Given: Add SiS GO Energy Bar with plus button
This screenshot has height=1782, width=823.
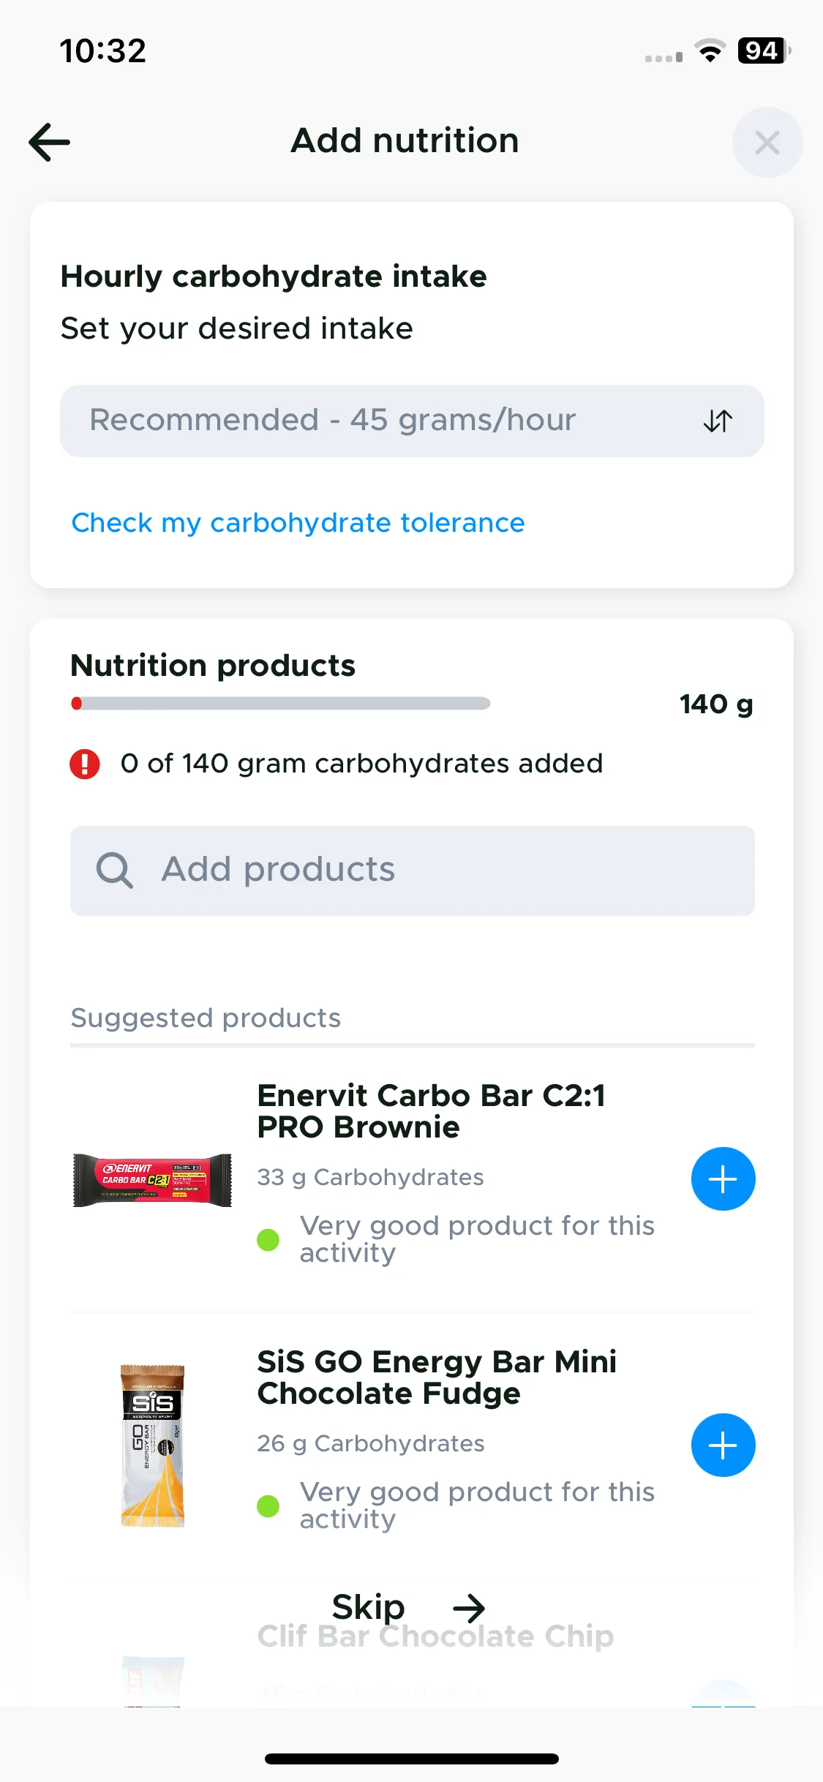Looking at the screenshot, I should (723, 1445).
